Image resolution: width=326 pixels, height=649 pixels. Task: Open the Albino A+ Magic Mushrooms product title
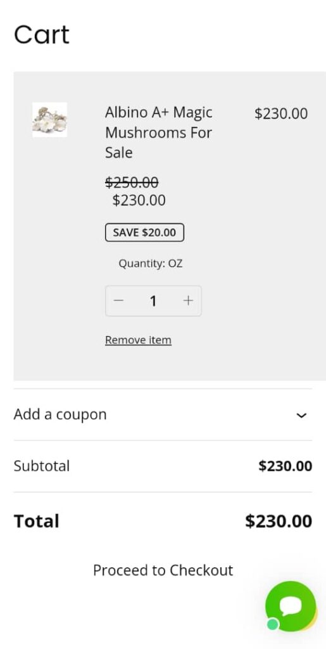click(x=159, y=132)
